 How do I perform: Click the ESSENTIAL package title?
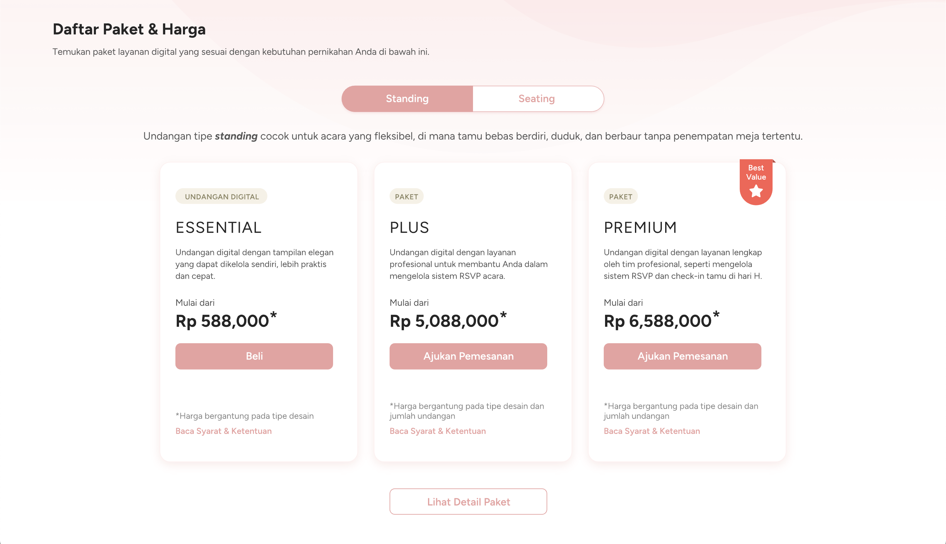coord(218,228)
